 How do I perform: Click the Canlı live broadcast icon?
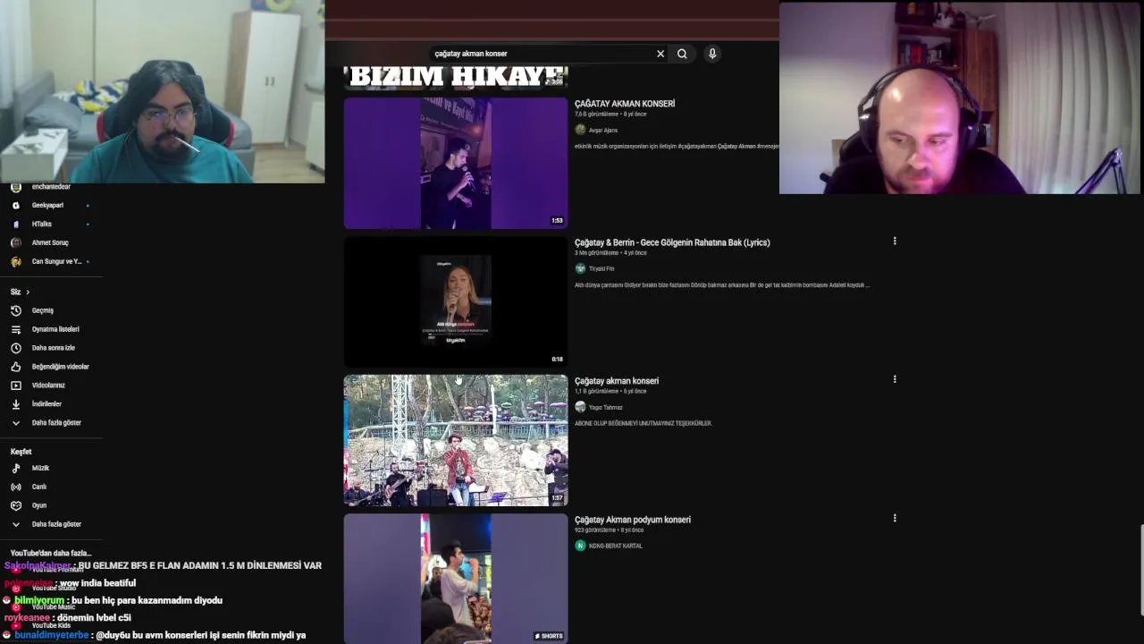(15, 487)
